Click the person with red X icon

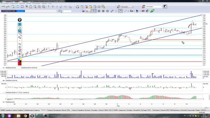click(143, 7)
